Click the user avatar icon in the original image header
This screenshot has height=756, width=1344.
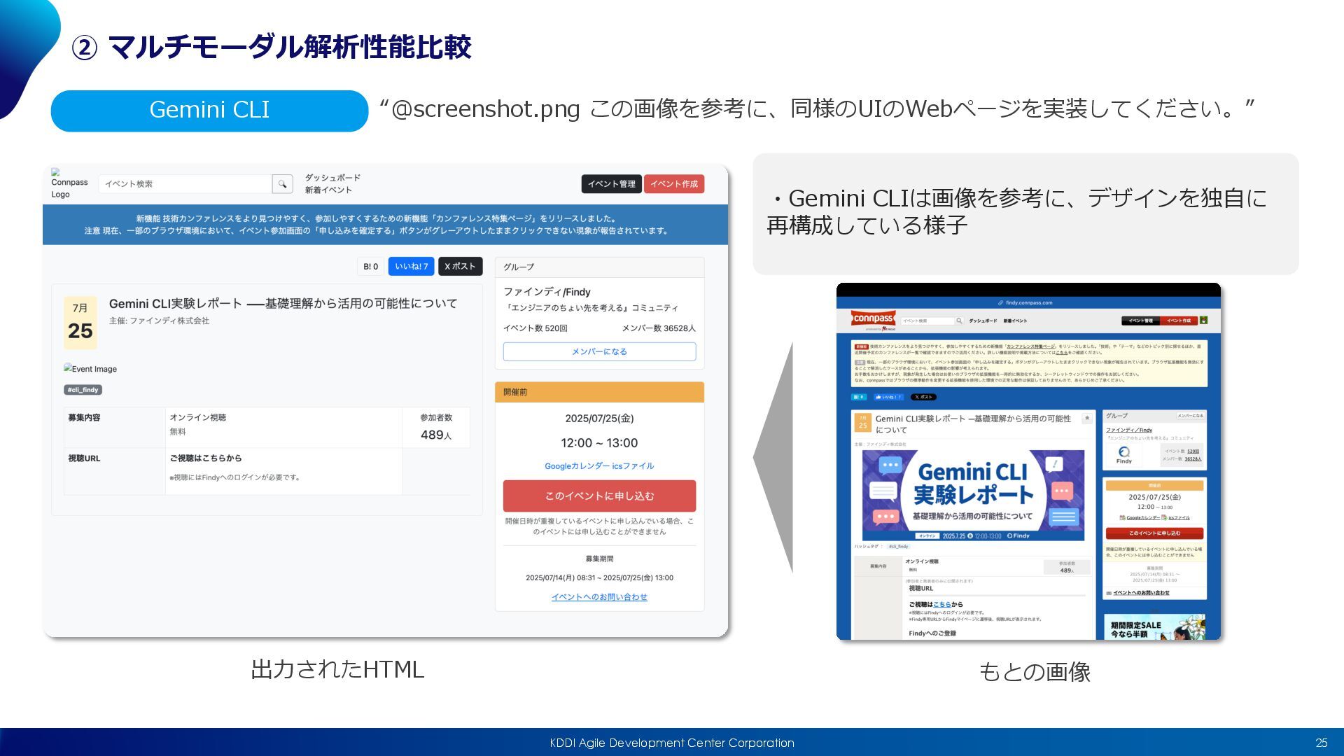[x=1203, y=321]
